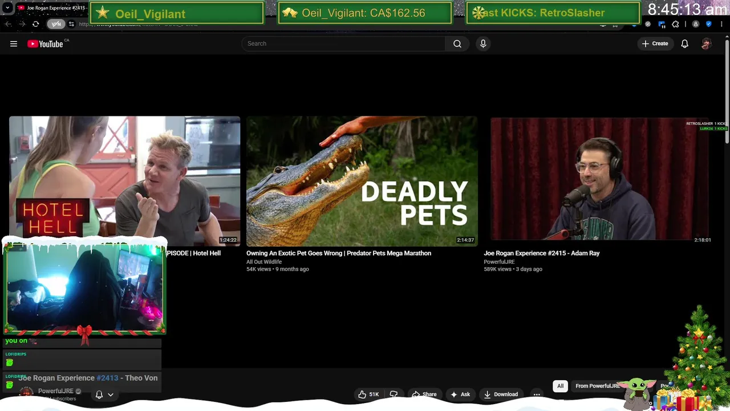The height and width of the screenshot is (411, 730).
Task: Click the Oeil_Vigilant star banner
Action: pyautogui.click(x=177, y=13)
